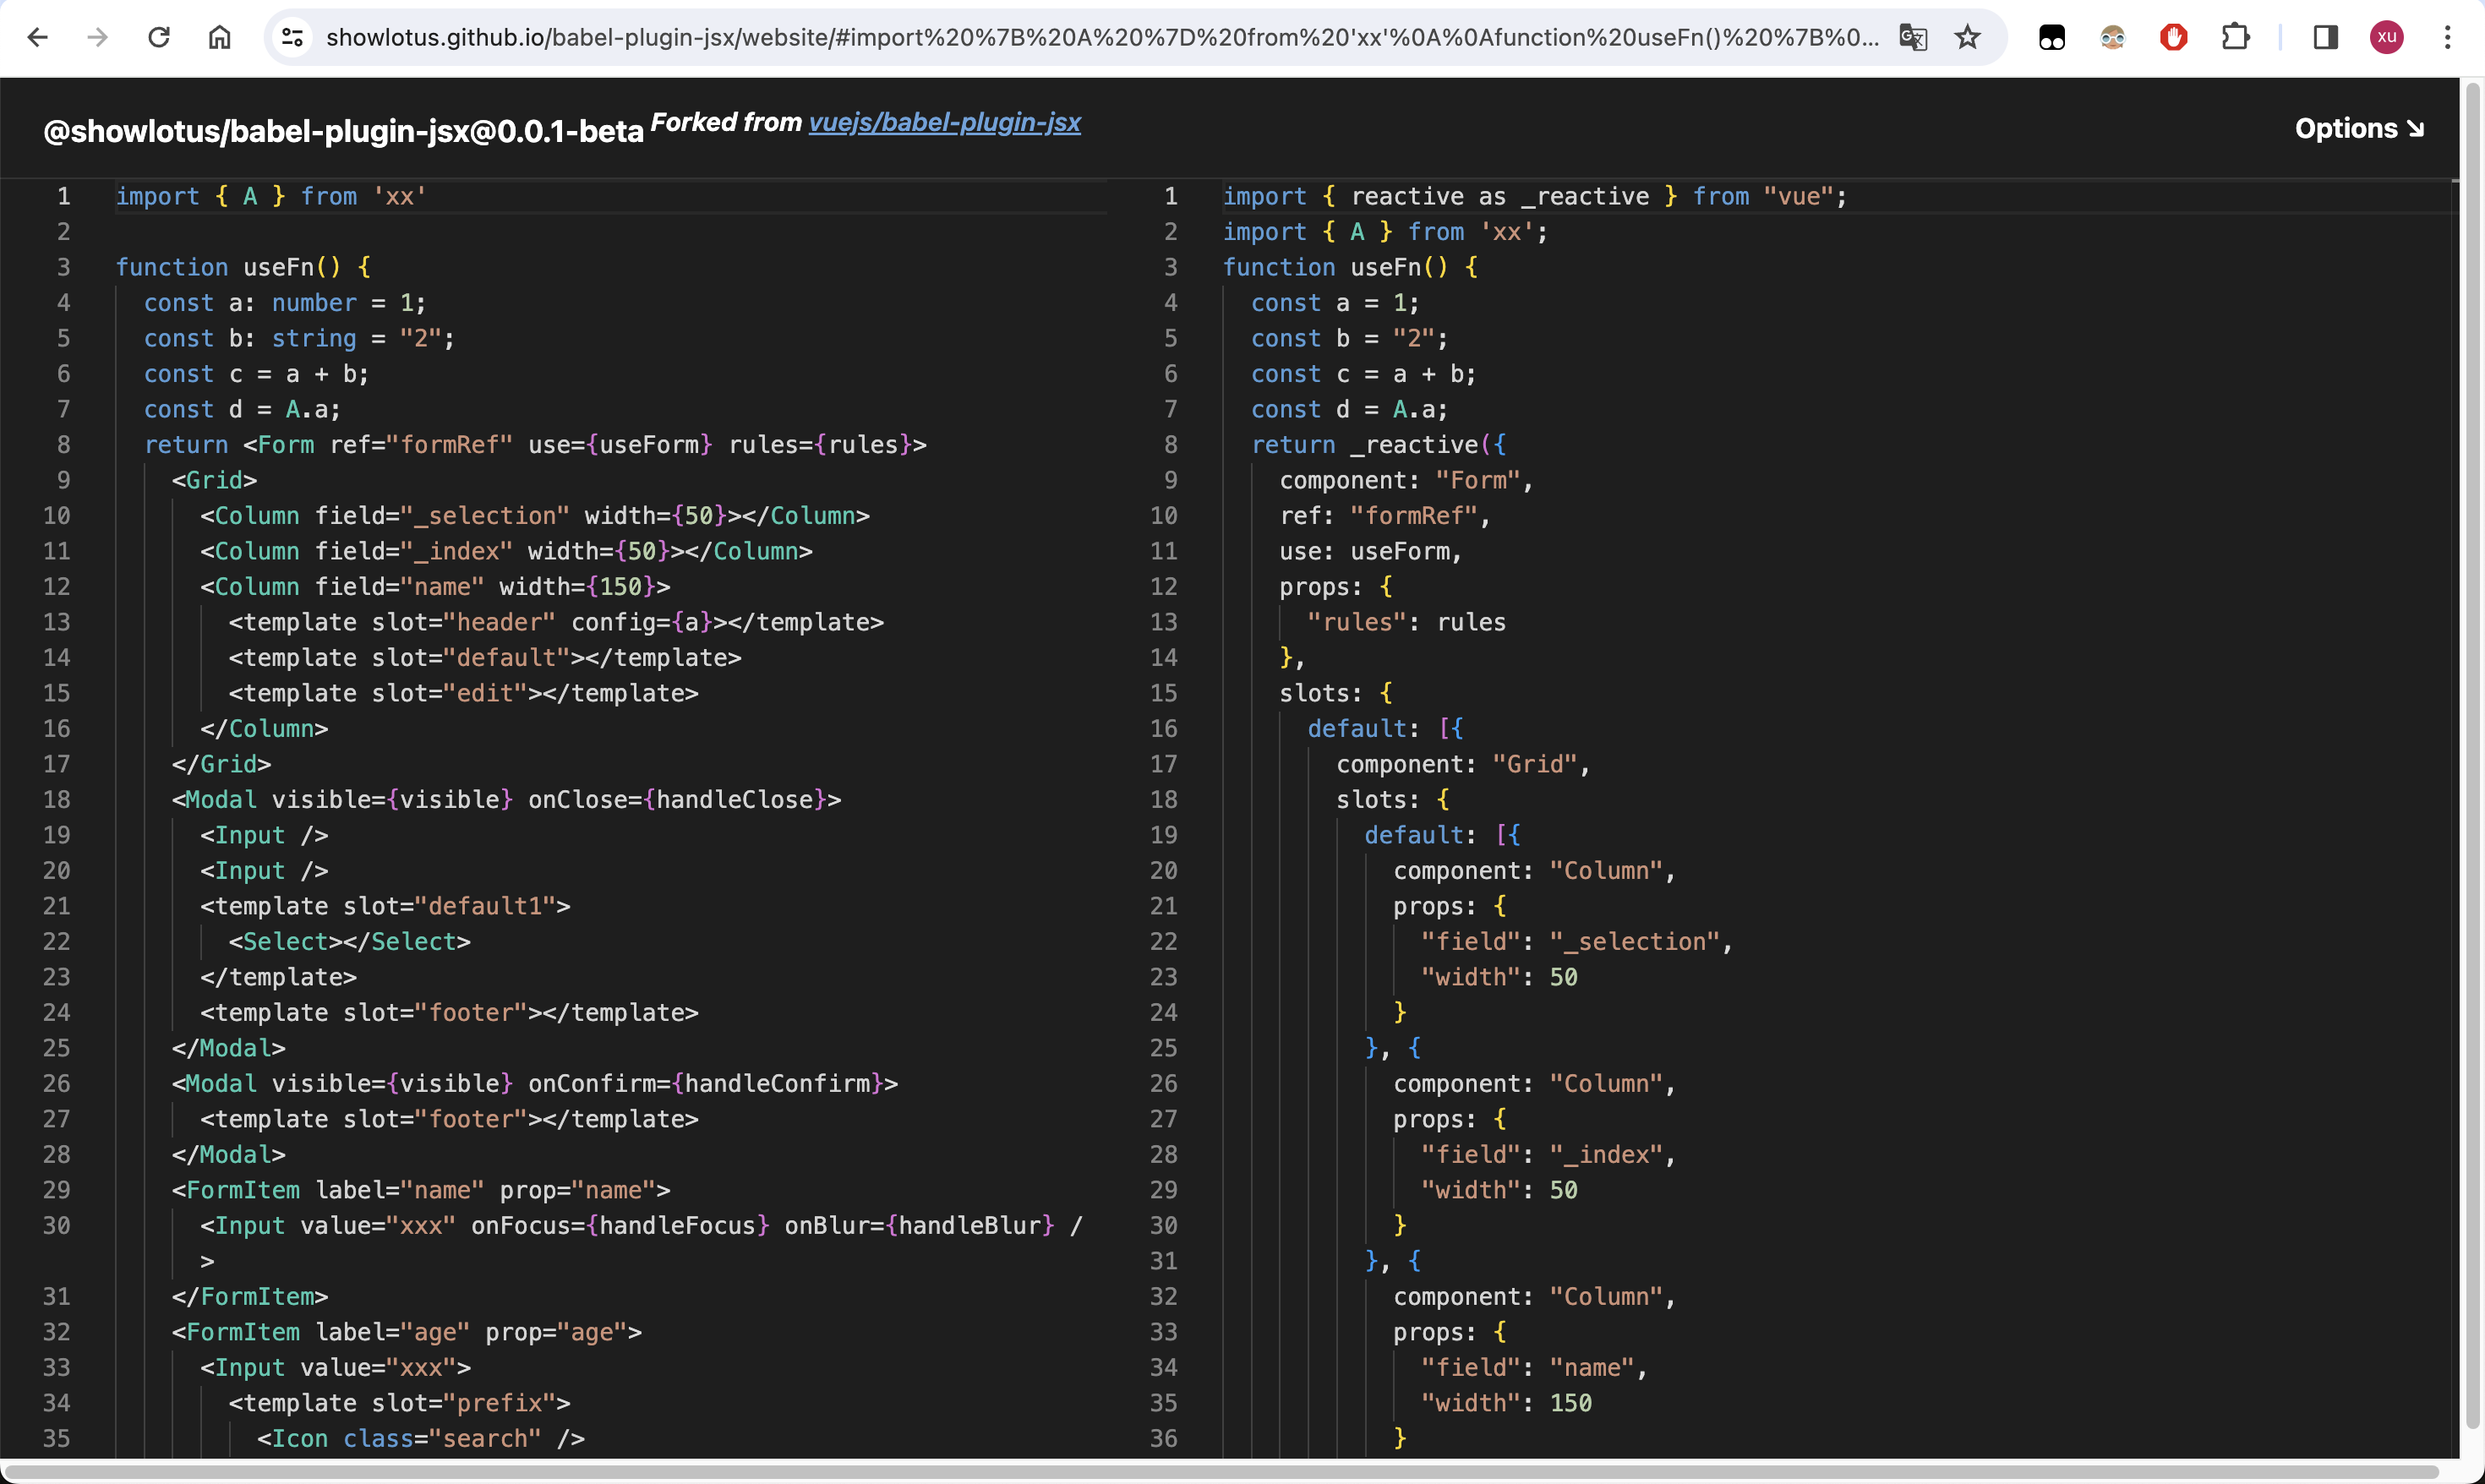This screenshot has width=2485, height=1484.
Task: Expand the Options panel
Action: pyautogui.click(x=2358, y=129)
